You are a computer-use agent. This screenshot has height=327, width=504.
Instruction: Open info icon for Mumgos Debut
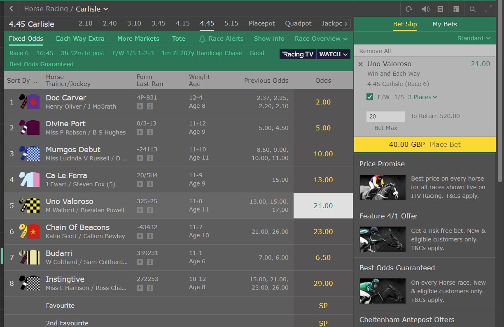click(x=150, y=158)
